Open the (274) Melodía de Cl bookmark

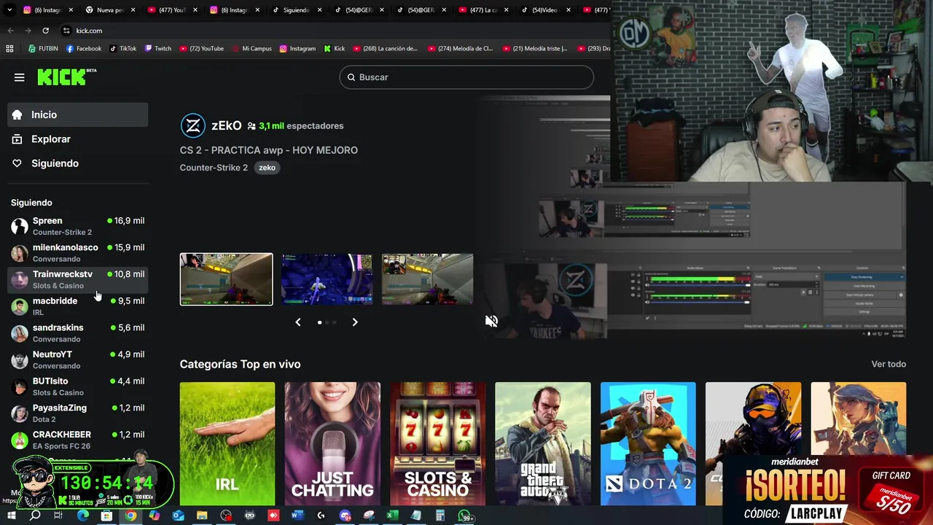461,49
